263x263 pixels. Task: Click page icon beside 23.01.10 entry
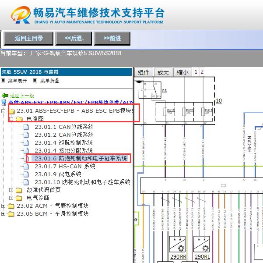(26, 182)
